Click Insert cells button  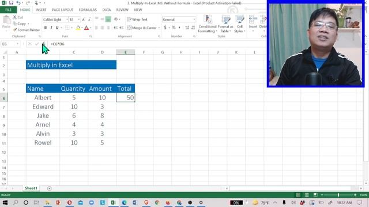coord(253,24)
